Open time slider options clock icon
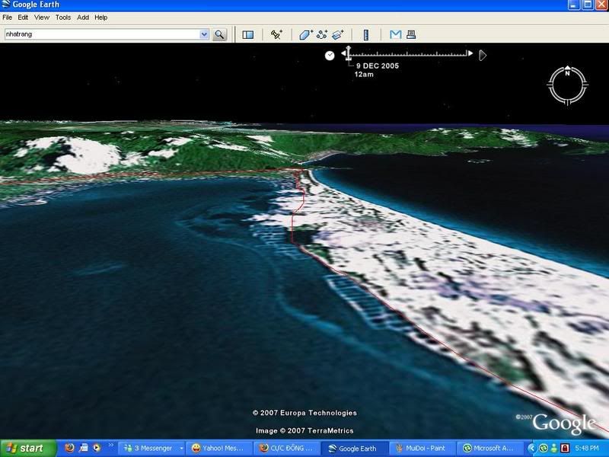Image resolution: width=609 pixels, height=457 pixels. tap(330, 56)
